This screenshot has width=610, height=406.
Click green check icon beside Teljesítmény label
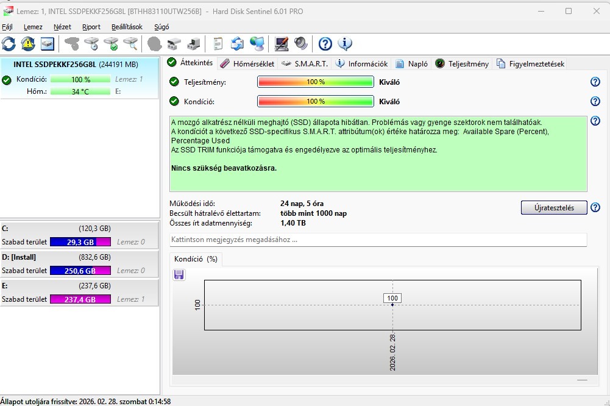pos(174,82)
